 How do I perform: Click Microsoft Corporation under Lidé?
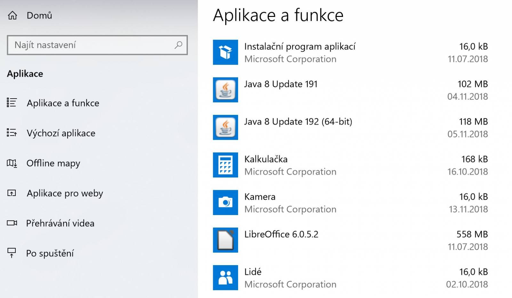tap(290, 284)
